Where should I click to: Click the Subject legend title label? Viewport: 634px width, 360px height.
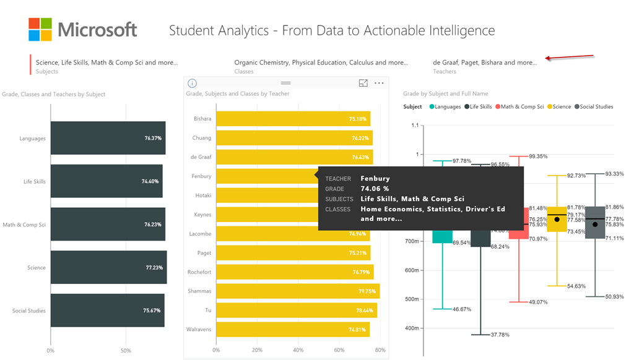(412, 106)
